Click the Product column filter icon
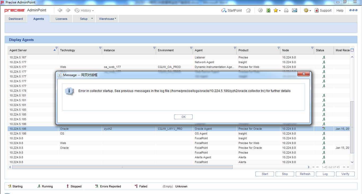The image size is (362, 194). [279, 48]
